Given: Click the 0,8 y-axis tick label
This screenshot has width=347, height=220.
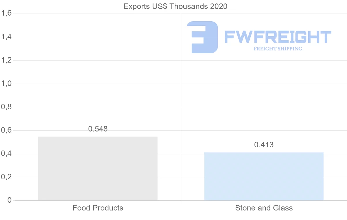Looking at the screenshot, I should (x=6, y=107).
